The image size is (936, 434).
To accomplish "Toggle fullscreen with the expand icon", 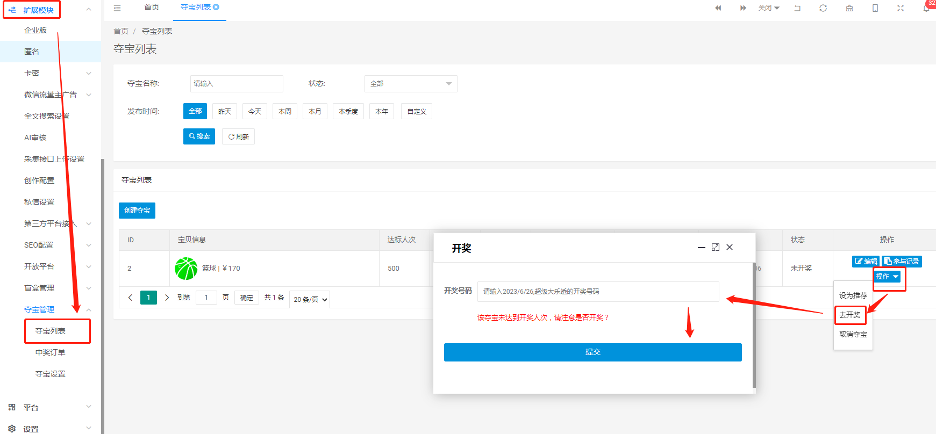I will tap(901, 8).
